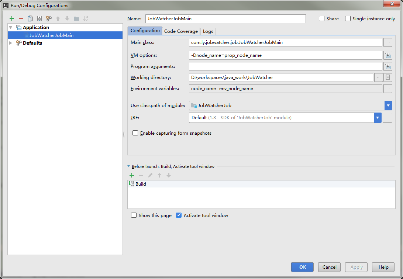
Task: Add a new run configuration with the plus icon
Action: coord(12,18)
